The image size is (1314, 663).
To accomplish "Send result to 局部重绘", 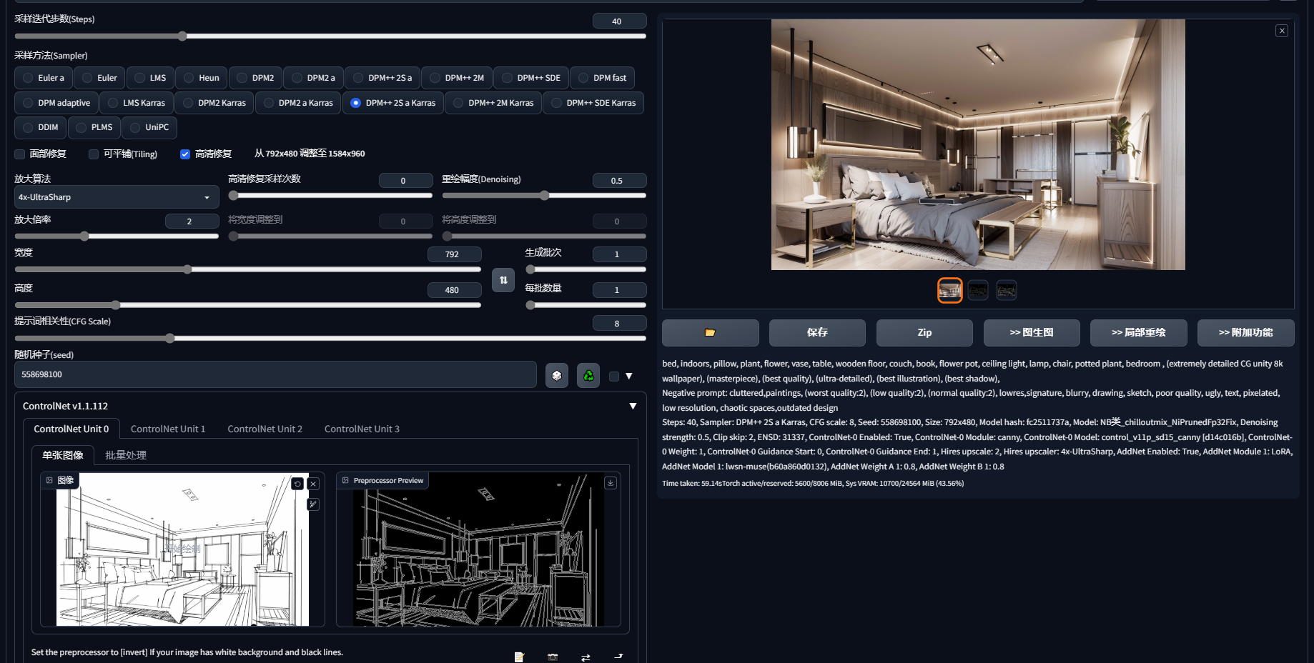I will (x=1139, y=332).
